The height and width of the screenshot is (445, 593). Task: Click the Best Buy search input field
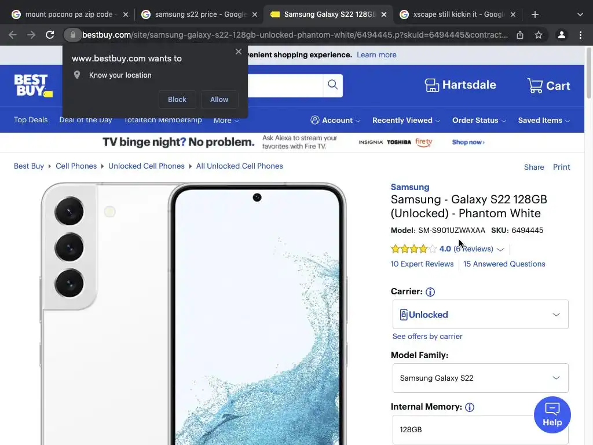(x=285, y=86)
